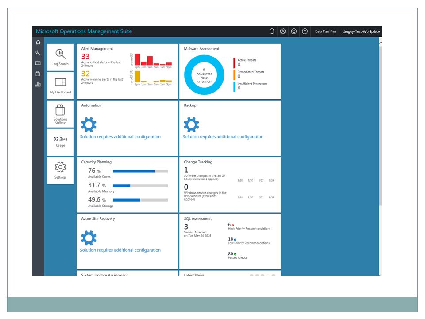Open the settings gear in top bar
The image size is (425, 319).
pyautogui.click(x=283, y=31)
